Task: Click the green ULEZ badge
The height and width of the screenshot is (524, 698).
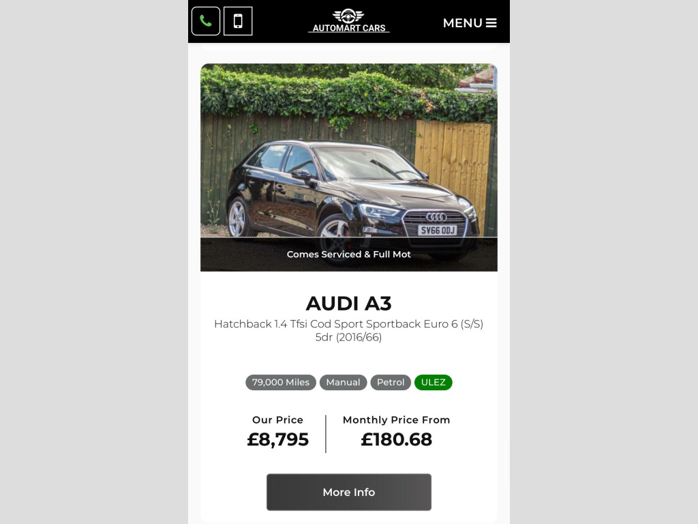Action: (433, 382)
